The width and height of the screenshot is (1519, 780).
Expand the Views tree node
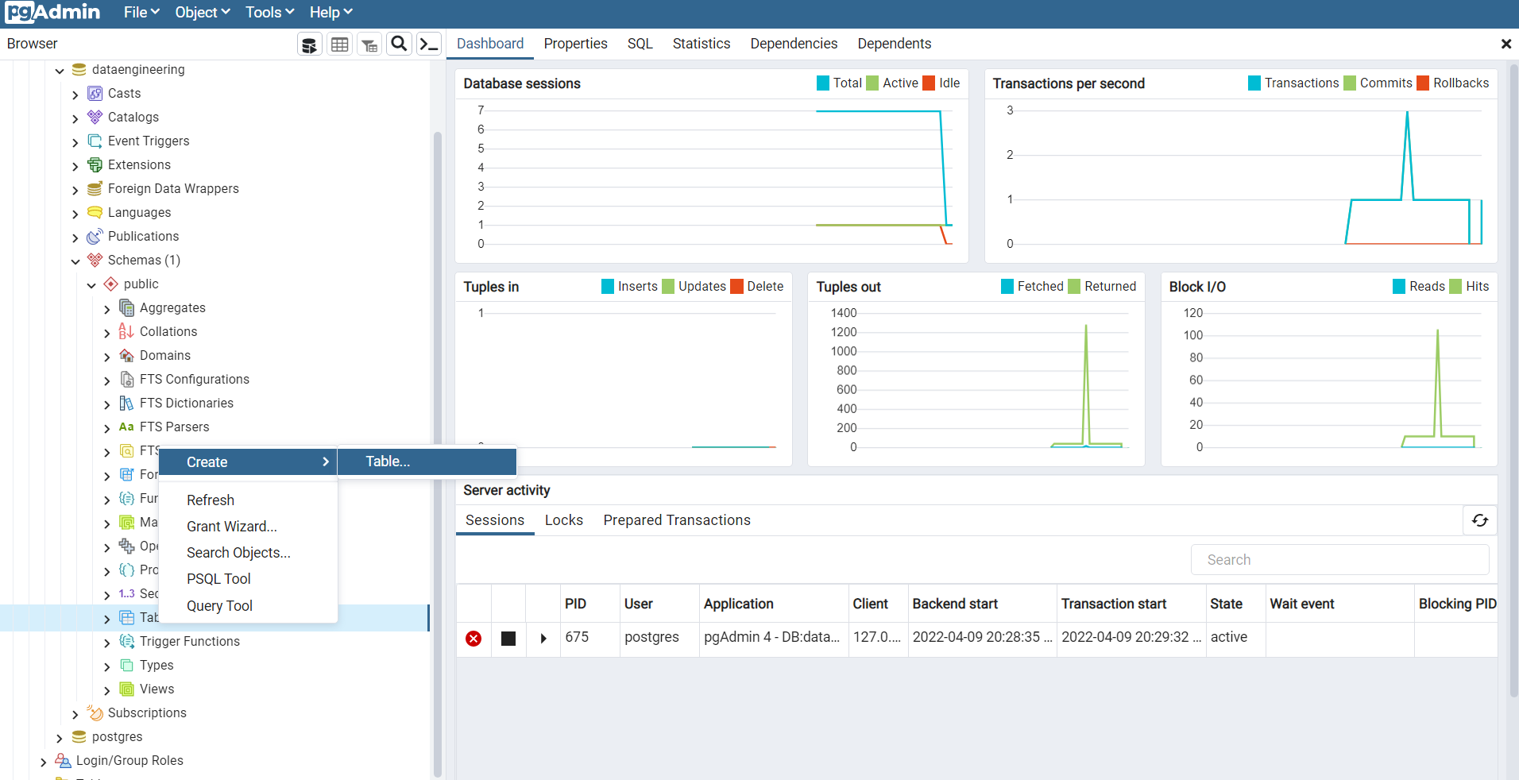(x=107, y=690)
